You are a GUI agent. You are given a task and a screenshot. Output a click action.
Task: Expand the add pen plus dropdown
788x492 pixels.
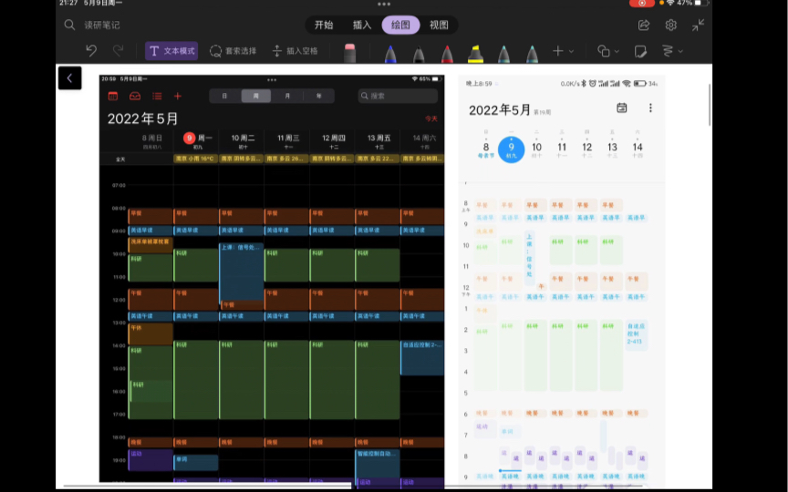(x=563, y=51)
